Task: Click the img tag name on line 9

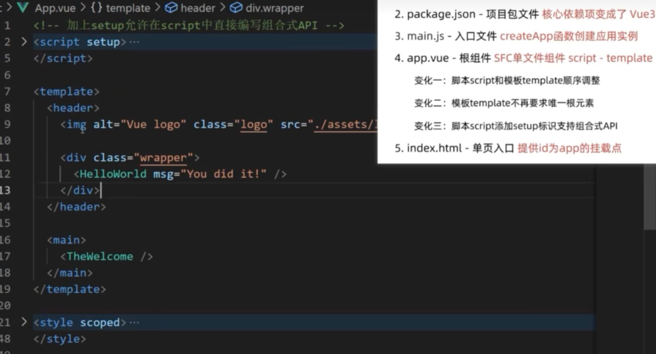Action: coord(77,125)
